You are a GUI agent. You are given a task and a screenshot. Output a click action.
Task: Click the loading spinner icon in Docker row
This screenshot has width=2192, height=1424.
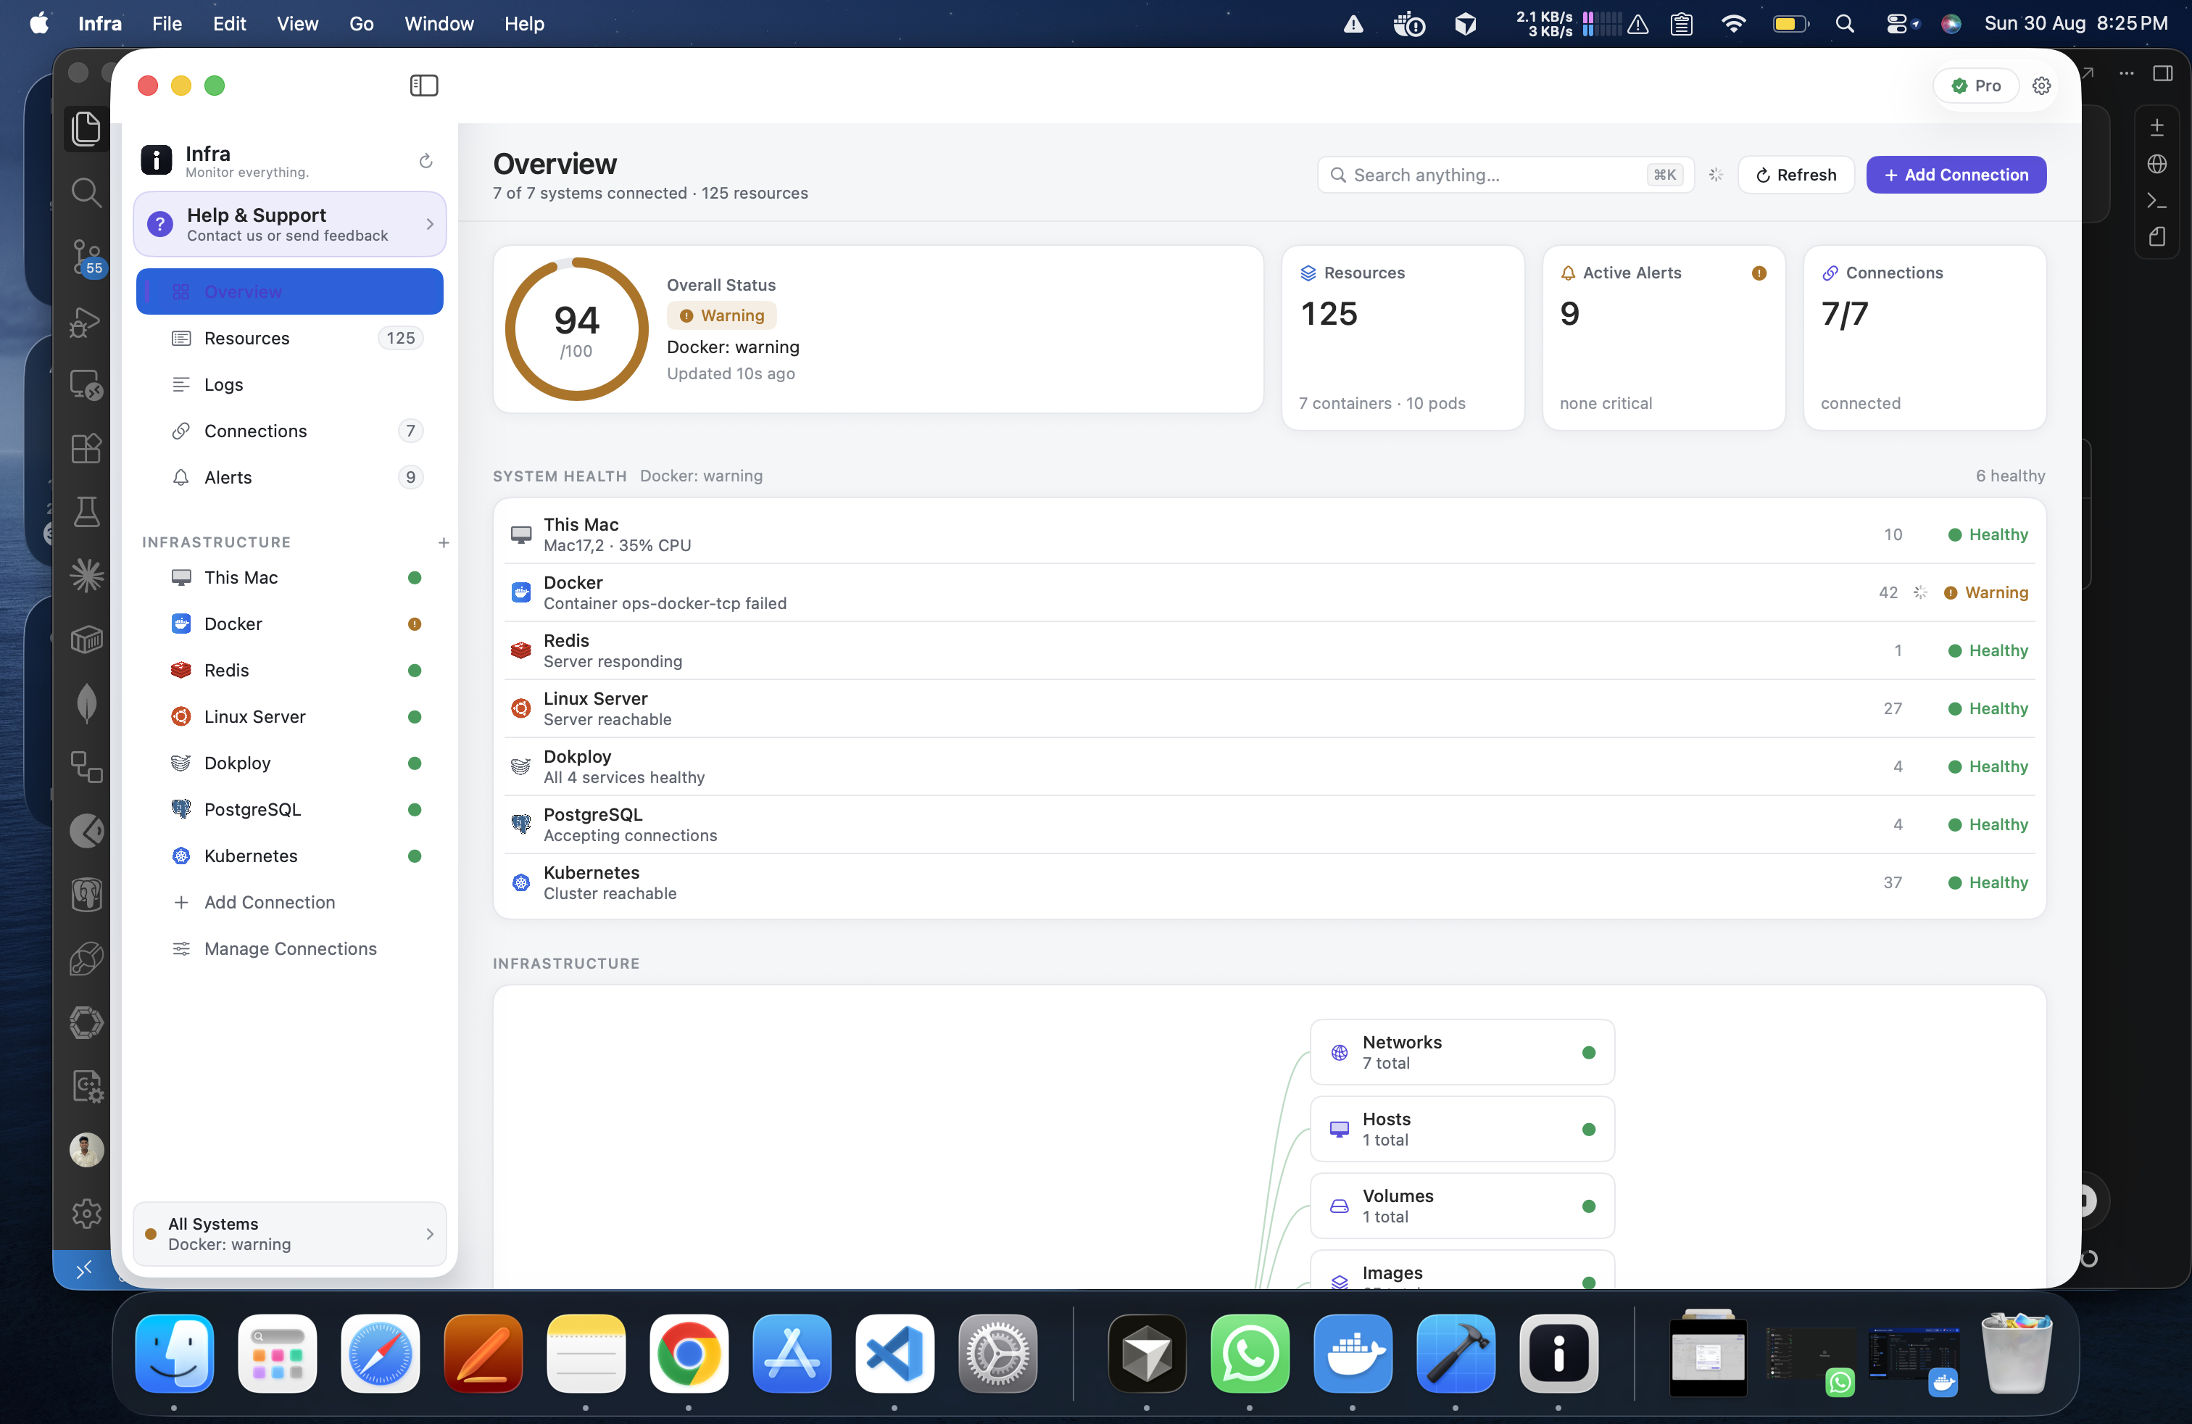tap(1919, 592)
